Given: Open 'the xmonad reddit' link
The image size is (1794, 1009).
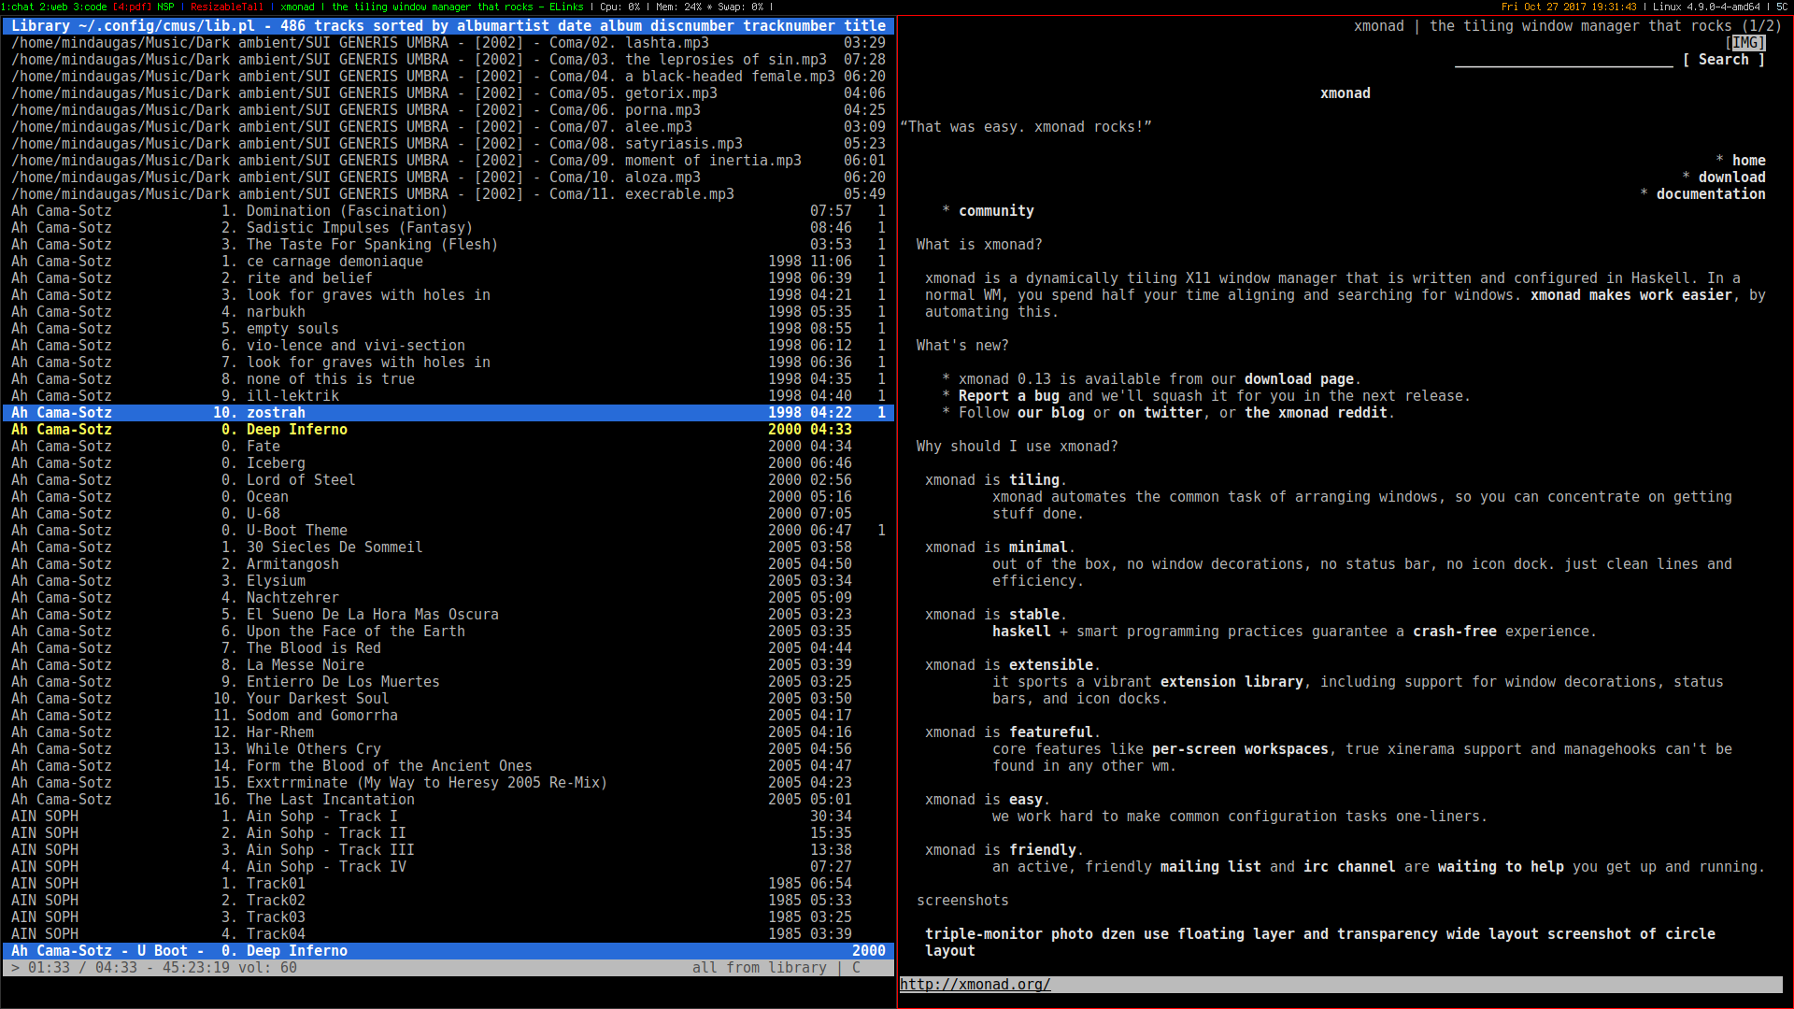Looking at the screenshot, I should click(x=1316, y=413).
